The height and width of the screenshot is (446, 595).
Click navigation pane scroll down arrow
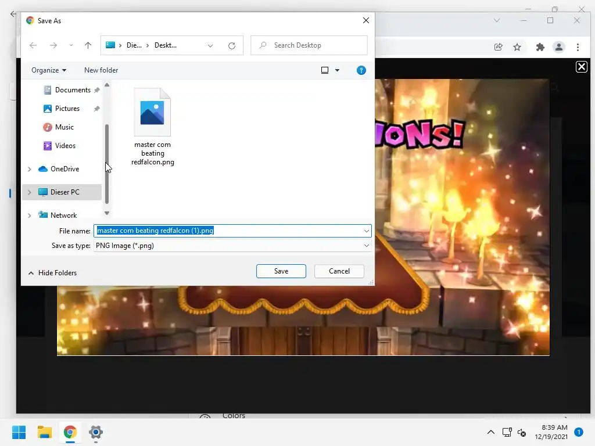(107, 213)
